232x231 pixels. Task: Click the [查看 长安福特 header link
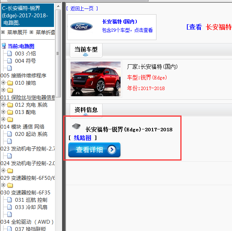tap(209, 27)
